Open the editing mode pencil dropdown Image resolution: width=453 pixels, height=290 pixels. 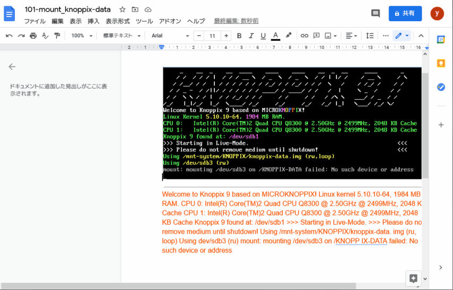[x=402, y=36]
